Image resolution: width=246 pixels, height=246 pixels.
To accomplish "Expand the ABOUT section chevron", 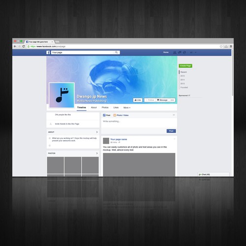I will [97, 132].
